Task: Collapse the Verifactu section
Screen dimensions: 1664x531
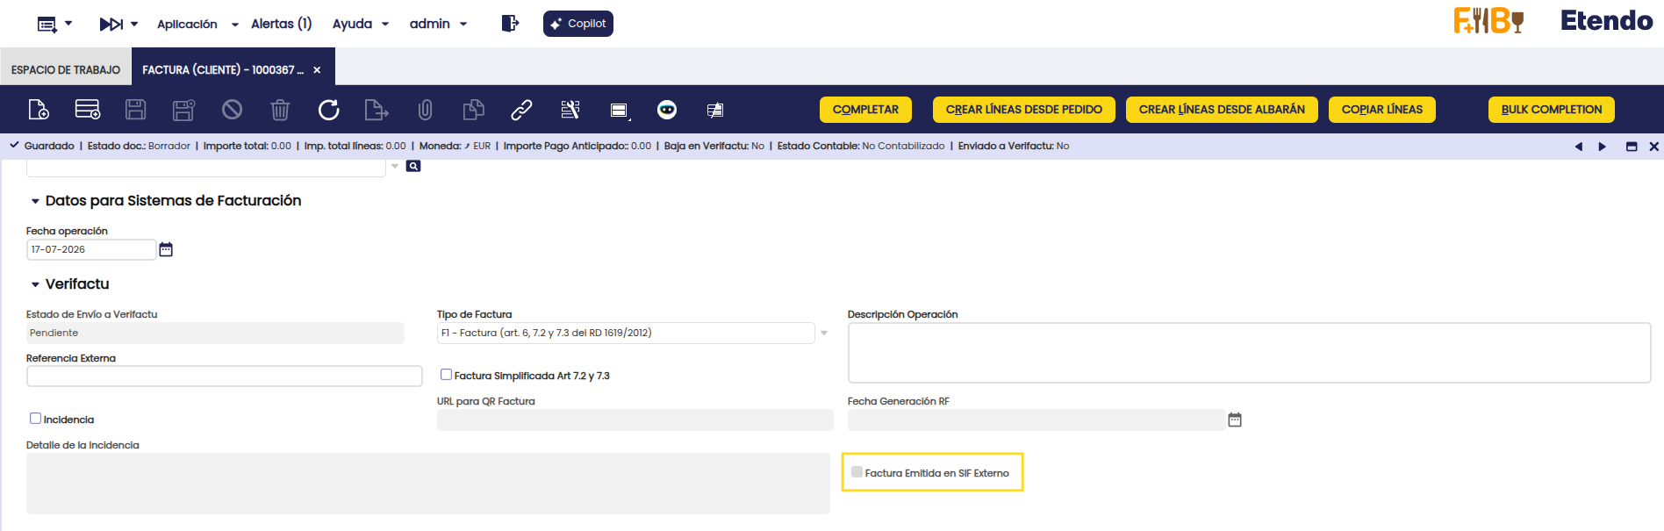Action: point(35,285)
